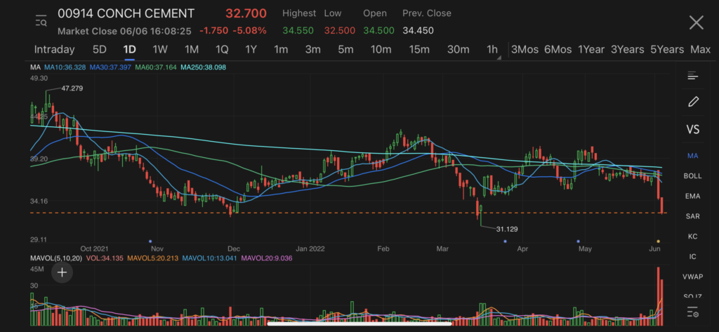Click the current price 32.700
The image size is (719, 332).
coord(246,13)
